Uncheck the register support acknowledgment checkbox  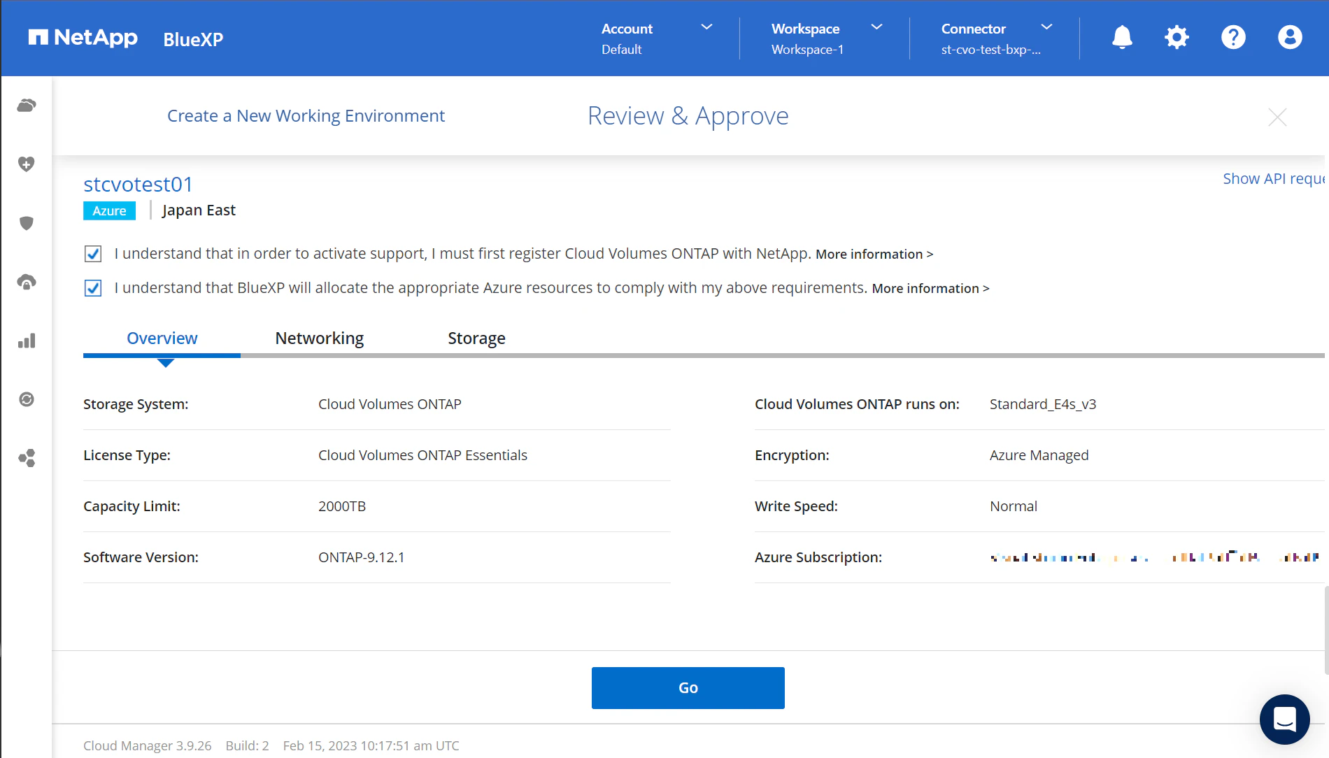coord(93,254)
